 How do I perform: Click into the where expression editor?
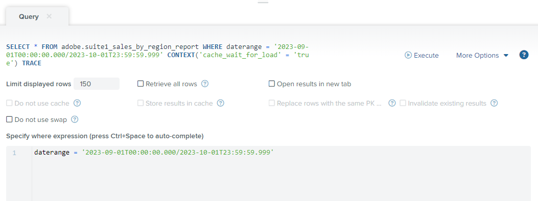tap(282, 173)
